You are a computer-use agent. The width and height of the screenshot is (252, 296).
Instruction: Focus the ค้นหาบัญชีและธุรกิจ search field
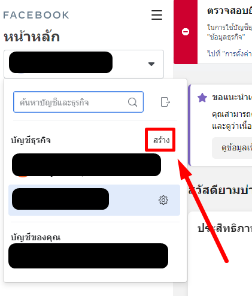pyautogui.click(x=78, y=102)
